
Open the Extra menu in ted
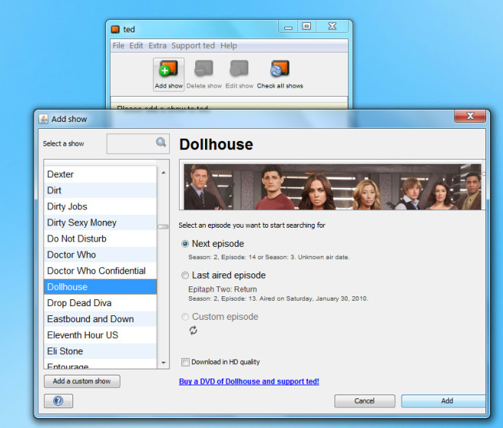(158, 46)
